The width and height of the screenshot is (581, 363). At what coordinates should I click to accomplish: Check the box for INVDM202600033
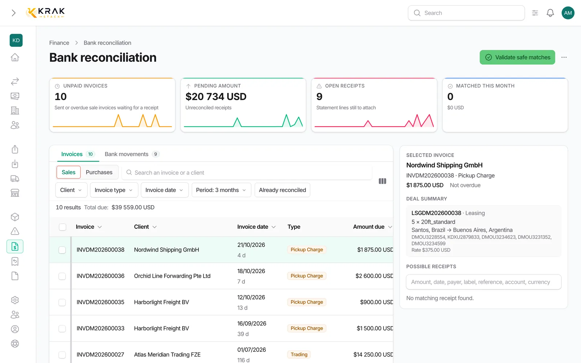pyautogui.click(x=62, y=329)
